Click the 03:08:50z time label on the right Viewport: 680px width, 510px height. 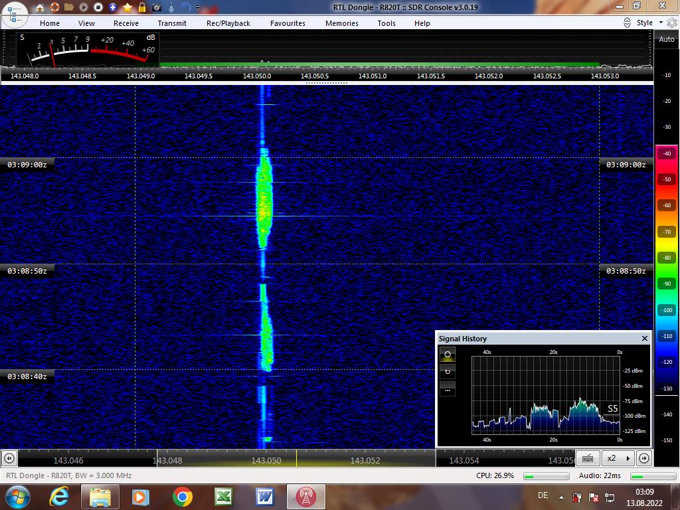[x=626, y=271]
